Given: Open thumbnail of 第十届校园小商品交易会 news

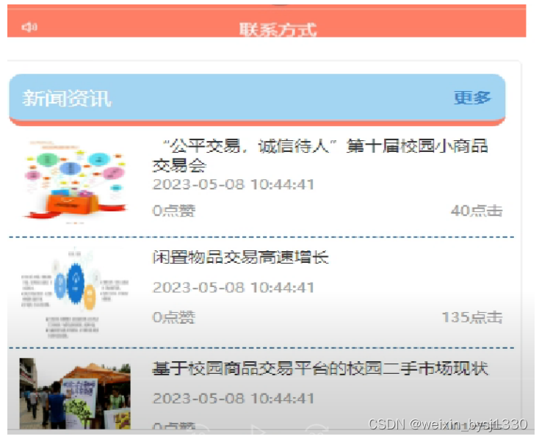Looking at the screenshot, I should (75, 181).
